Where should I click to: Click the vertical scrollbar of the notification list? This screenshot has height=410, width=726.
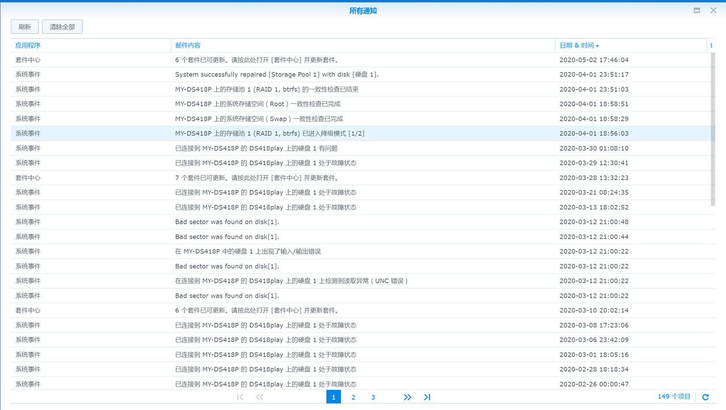713,129
